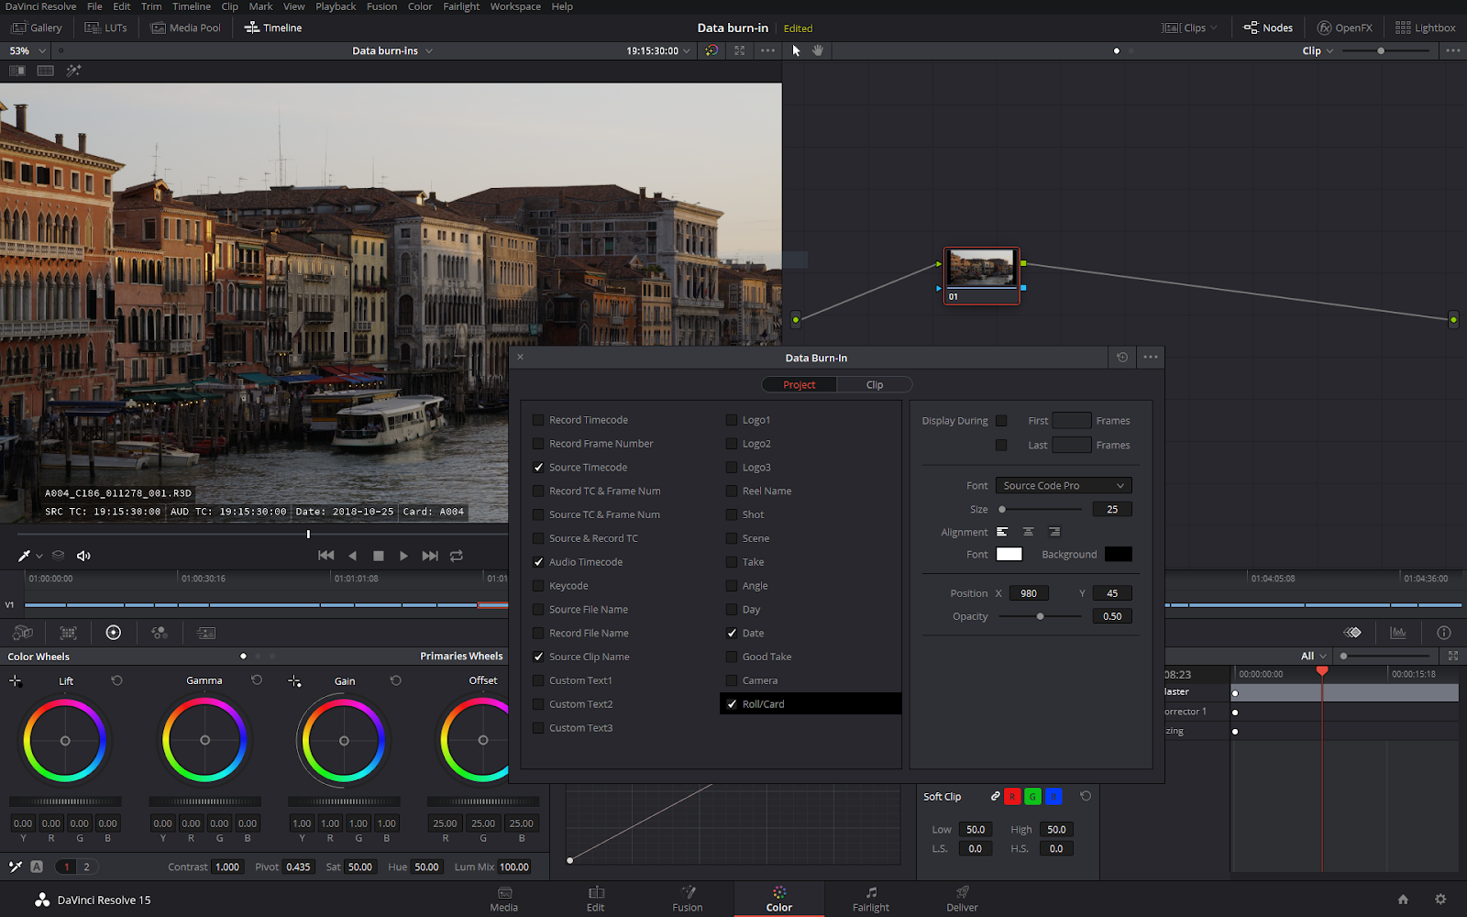The image size is (1467, 917).
Task: Toggle the Timeline panel button
Action: pos(273,28)
